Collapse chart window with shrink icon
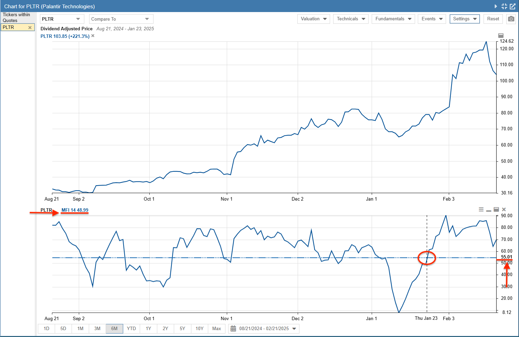Viewport: 519px width, 337px height. click(504, 6)
